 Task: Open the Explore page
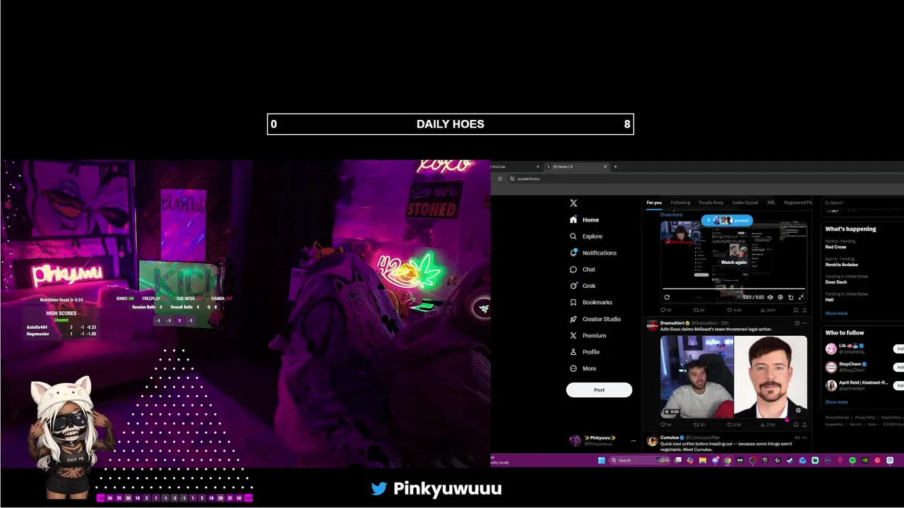(586, 236)
